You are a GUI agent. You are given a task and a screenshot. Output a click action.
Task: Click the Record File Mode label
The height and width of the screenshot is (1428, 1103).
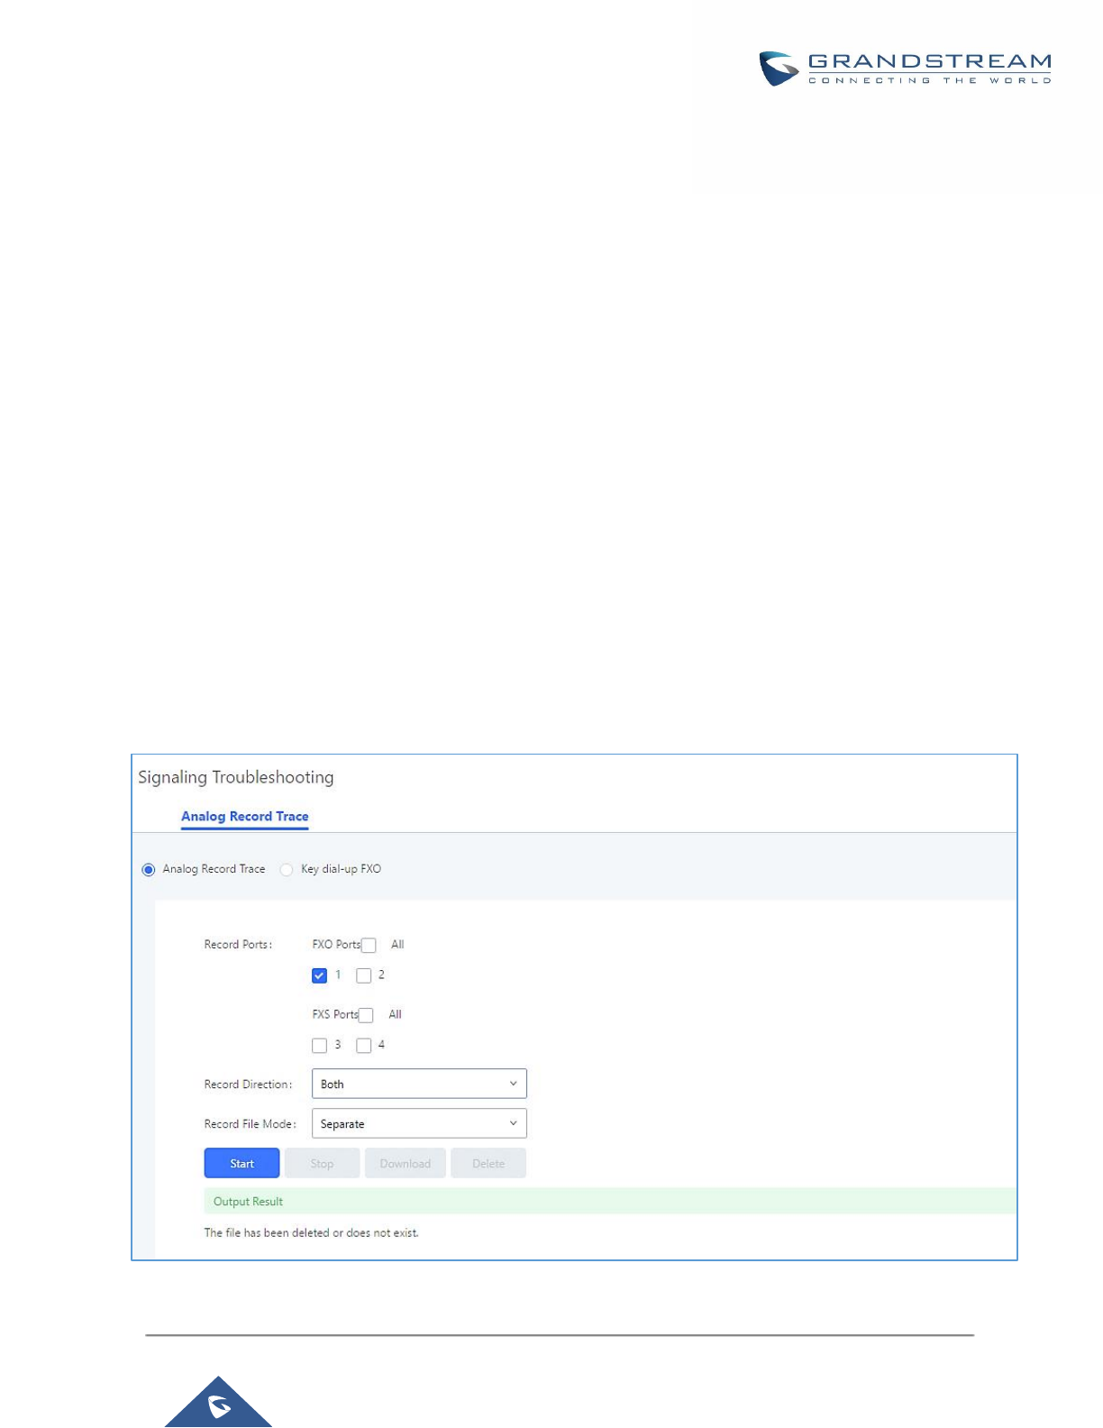(x=250, y=1124)
